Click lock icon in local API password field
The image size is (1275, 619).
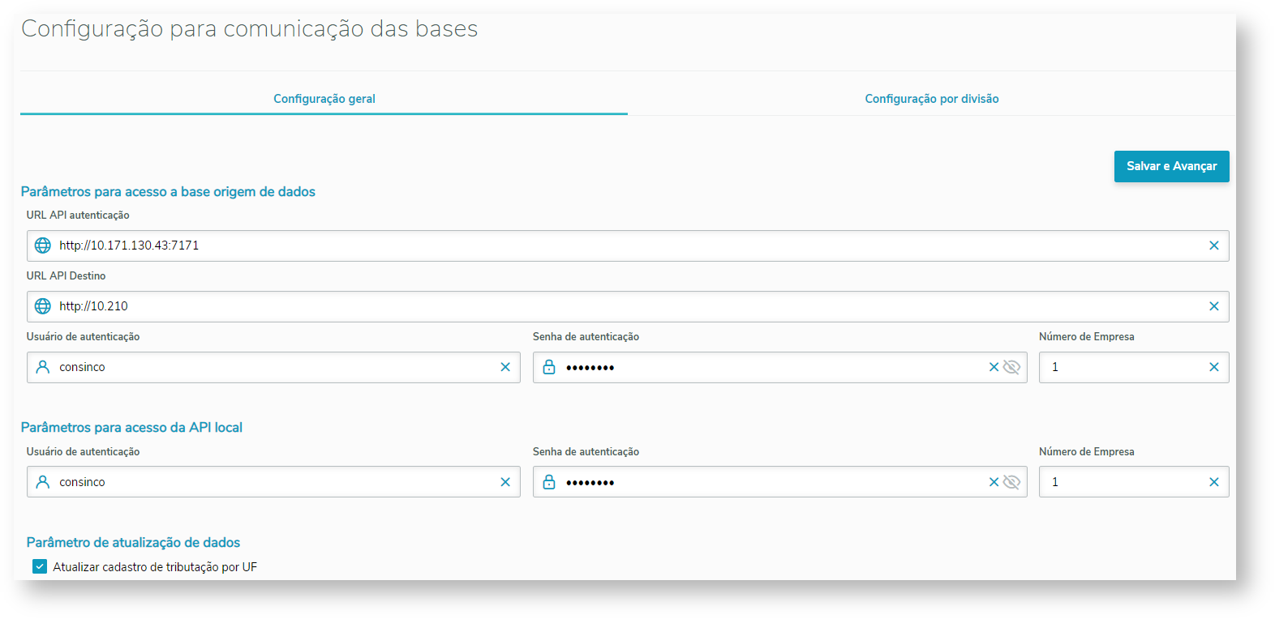[549, 482]
